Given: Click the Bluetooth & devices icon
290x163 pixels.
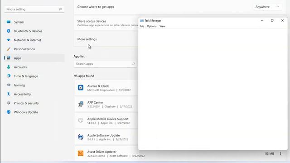Looking at the screenshot, I should pos(9,31).
